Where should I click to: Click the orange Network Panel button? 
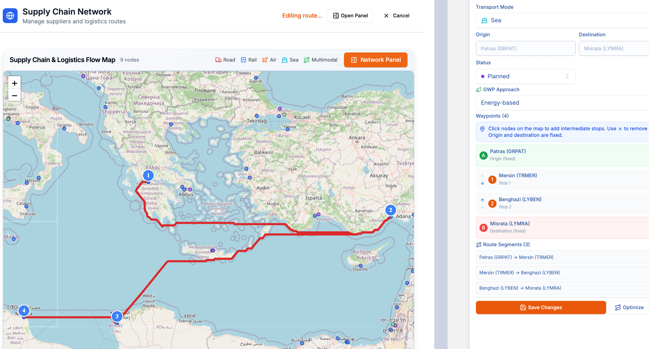click(376, 60)
